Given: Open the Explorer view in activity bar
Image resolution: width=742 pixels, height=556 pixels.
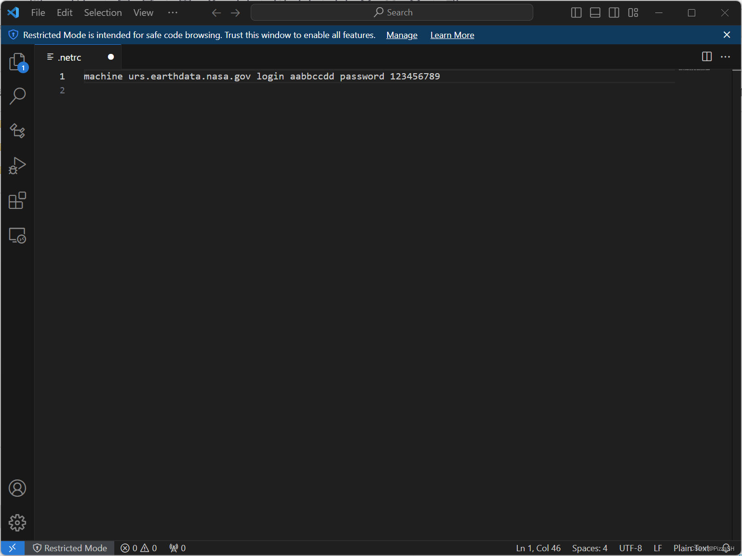Looking at the screenshot, I should [x=18, y=62].
